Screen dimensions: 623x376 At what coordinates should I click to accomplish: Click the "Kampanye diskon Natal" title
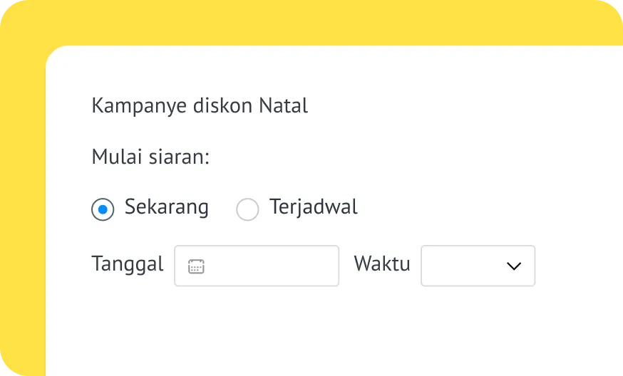200,106
